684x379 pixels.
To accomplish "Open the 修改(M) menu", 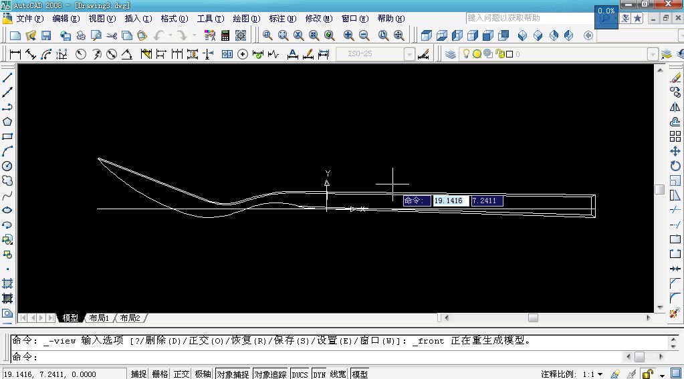I will point(319,18).
